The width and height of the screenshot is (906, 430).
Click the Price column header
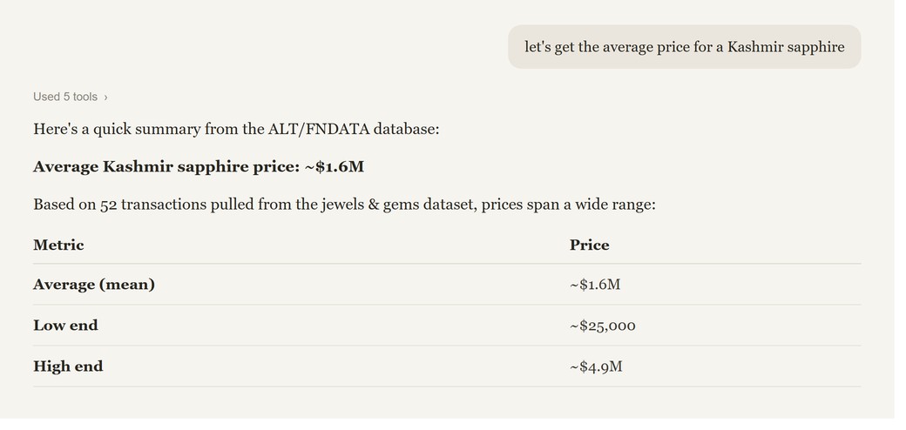click(x=590, y=245)
